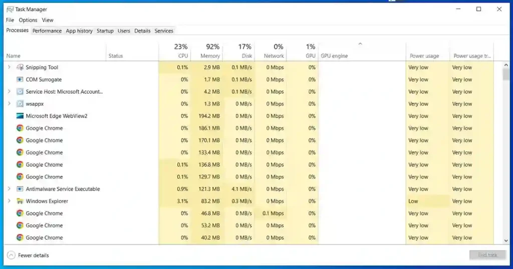
Task: Click Chrome icon in the 170.1 MB row
Action: [20, 140]
